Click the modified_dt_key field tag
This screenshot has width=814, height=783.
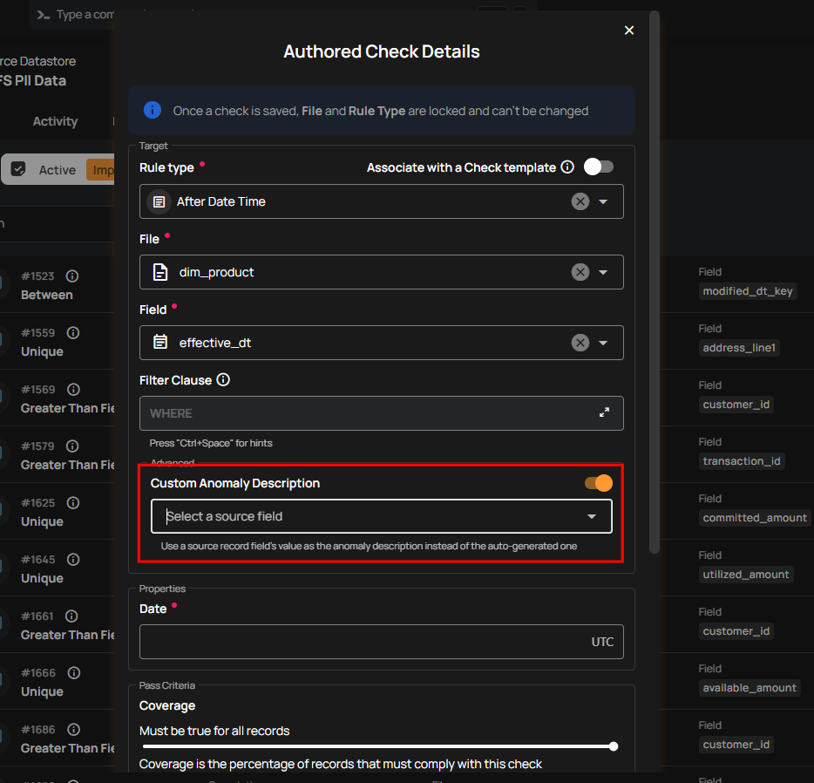(749, 291)
